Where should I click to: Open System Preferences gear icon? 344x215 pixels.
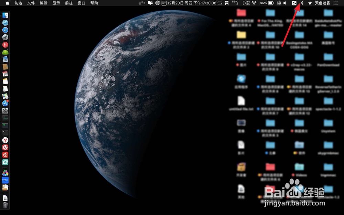pyautogui.click(x=5, y=111)
